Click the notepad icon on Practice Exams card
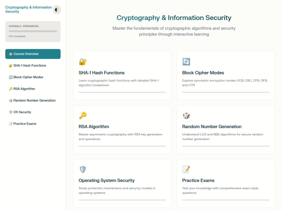Viewport: 282px width, 211px height. (x=186, y=169)
